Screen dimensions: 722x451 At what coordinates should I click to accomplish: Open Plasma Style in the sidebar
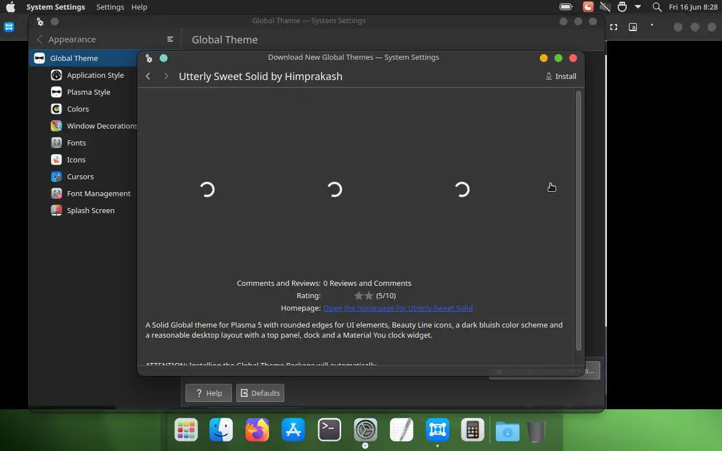(x=87, y=92)
